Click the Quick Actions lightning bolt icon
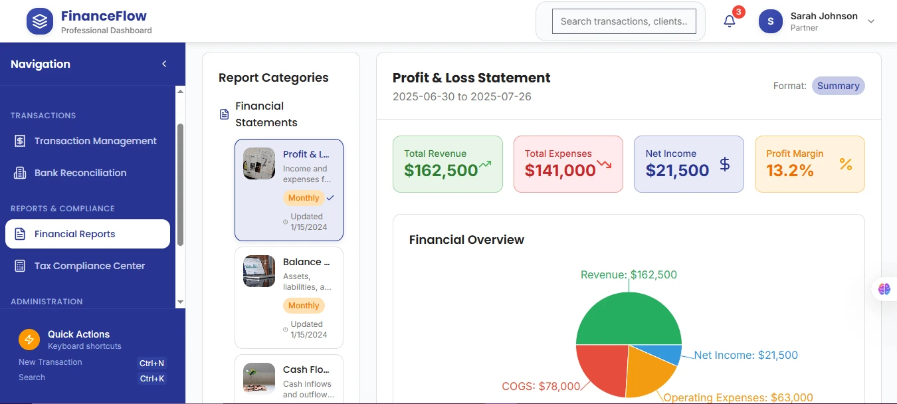The height and width of the screenshot is (404, 897). (x=29, y=339)
